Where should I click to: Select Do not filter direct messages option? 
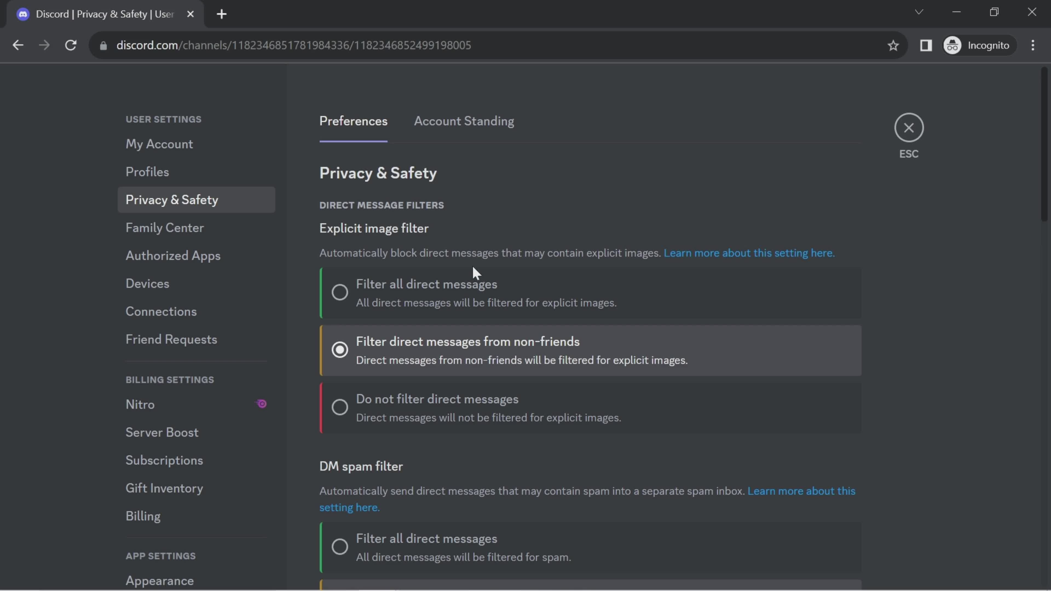point(340,407)
